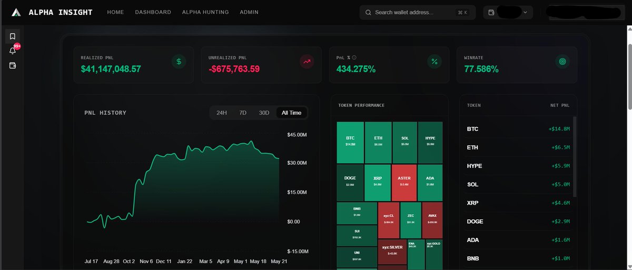This screenshot has width=632, height=270.
Task: Select the All Time range
Action: tap(292, 113)
